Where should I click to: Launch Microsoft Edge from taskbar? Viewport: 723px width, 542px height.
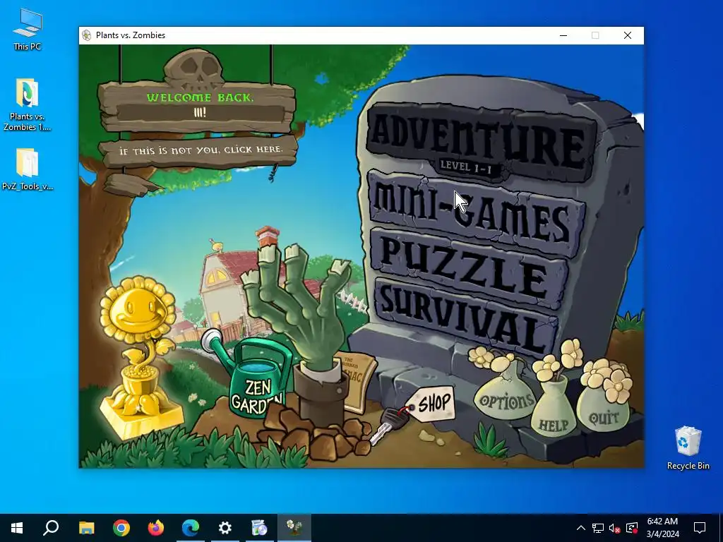191,528
